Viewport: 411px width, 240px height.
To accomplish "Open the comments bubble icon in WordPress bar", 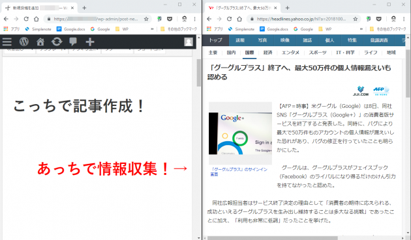I will 73,42.
